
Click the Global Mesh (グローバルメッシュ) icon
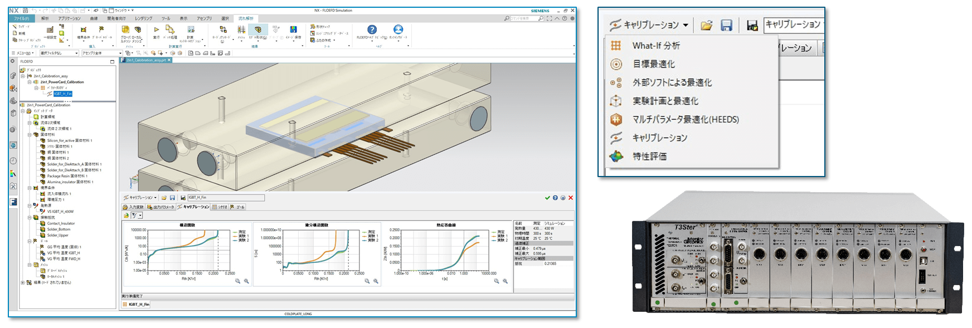[x=125, y=30]
